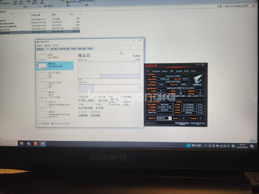The image size is (259, 194).
Task: Open the File Explorer taskbar icon
Action: pos(21,144)
